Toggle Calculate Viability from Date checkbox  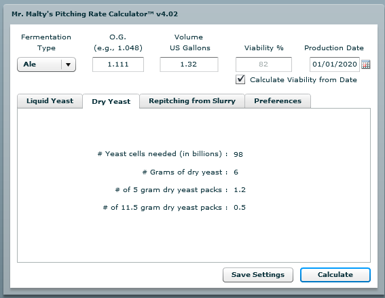click(240, 79)
